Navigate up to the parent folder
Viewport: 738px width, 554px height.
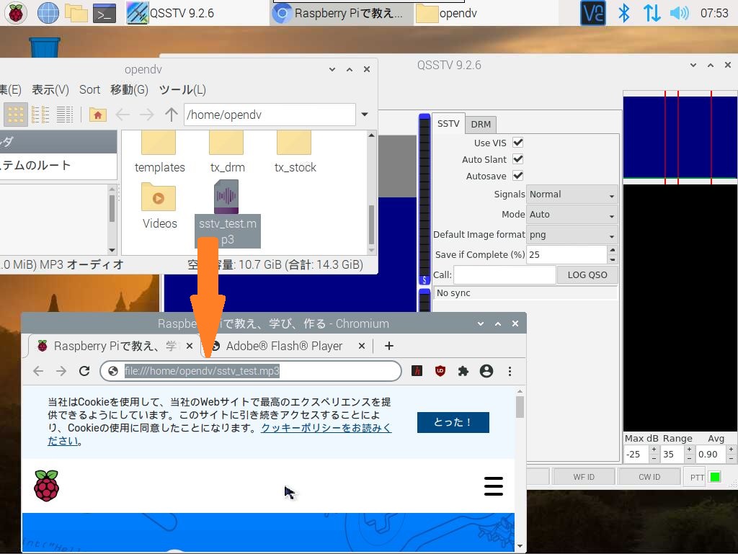pyautogui.click(x=171, y=114)
